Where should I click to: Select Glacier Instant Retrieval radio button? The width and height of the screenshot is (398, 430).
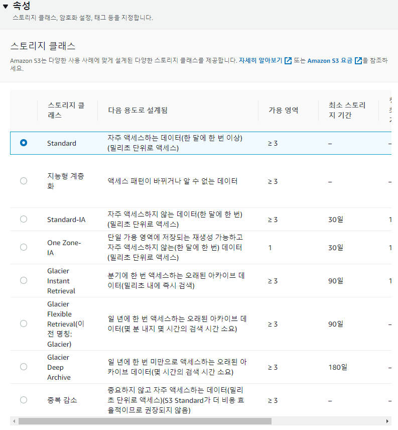click(x=24, y=280)
